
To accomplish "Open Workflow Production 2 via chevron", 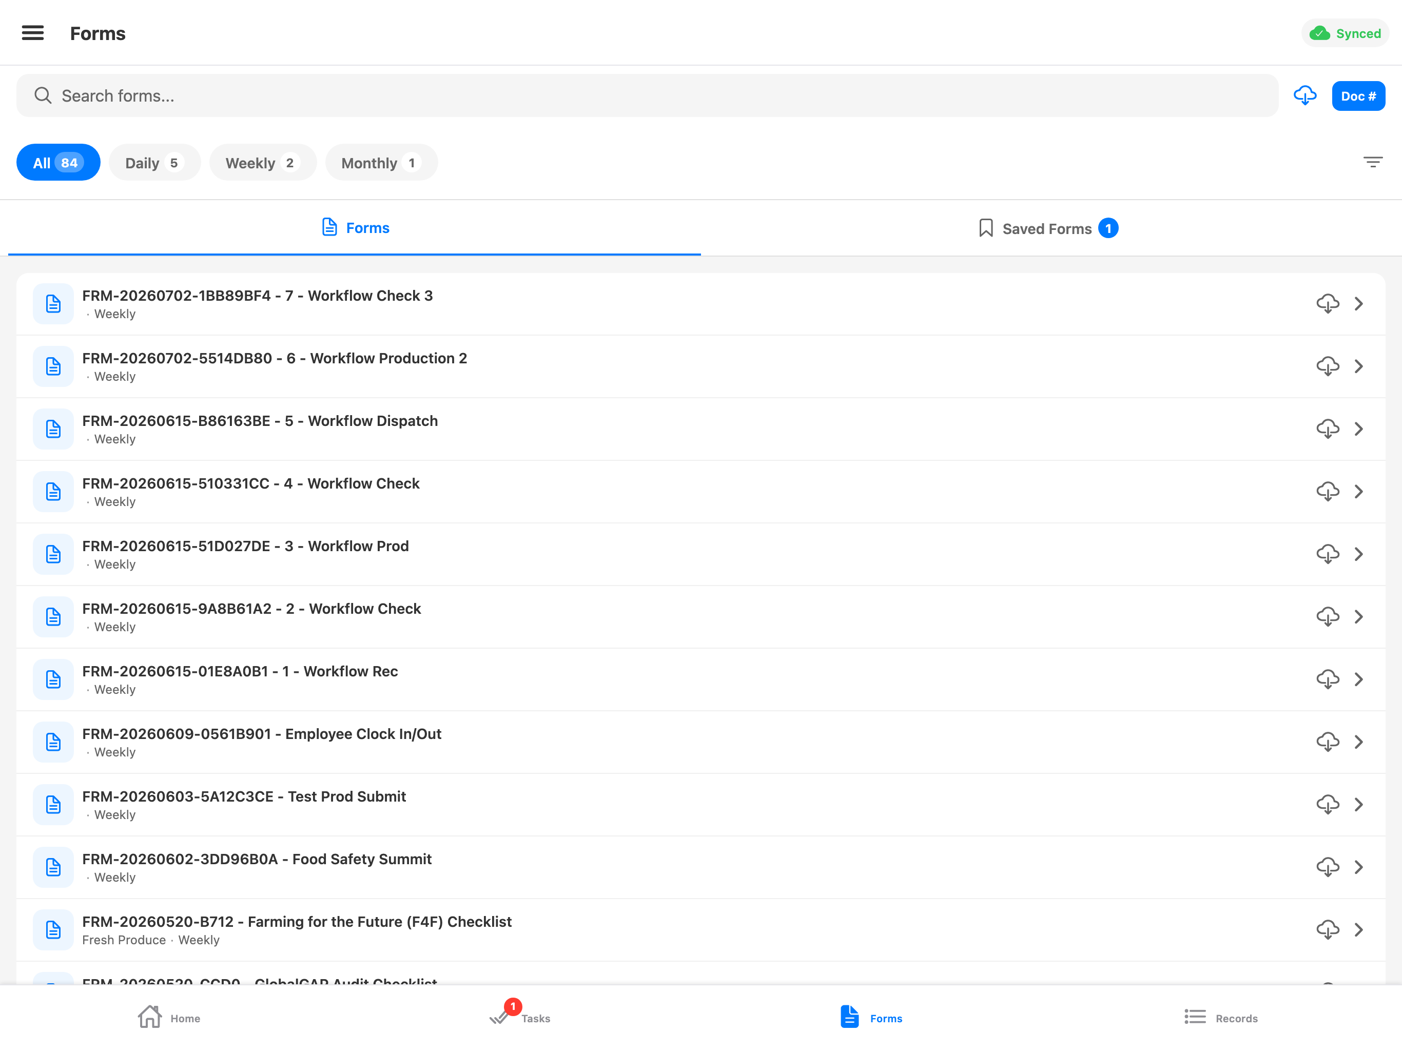I will point(1359,366).
